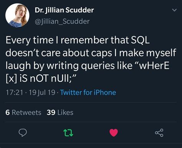Select the 17:21 timestamp
This screenshot has width=182, height=148.
point(15,92)
